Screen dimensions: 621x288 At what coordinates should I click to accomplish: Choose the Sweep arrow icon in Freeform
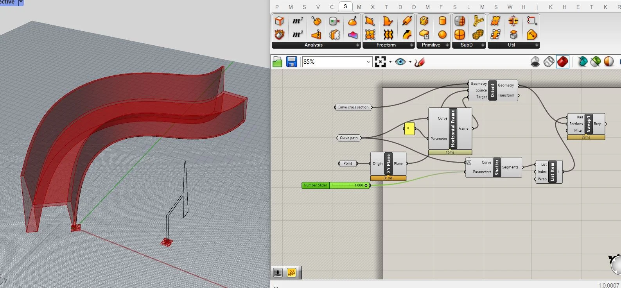[407, 34]
